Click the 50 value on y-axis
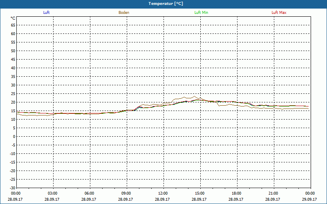The height and width of the screenshot is (204, 327). 13,51
